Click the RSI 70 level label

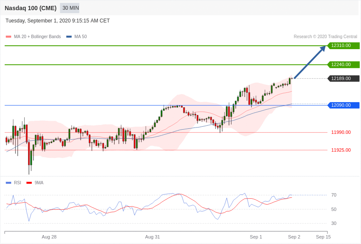point(334,195)
